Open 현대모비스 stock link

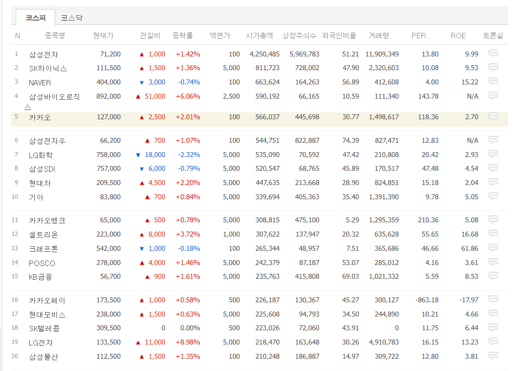click(47, 315)
